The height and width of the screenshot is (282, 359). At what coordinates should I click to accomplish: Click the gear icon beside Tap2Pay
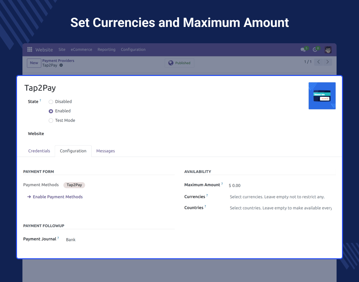coord(61,65)
